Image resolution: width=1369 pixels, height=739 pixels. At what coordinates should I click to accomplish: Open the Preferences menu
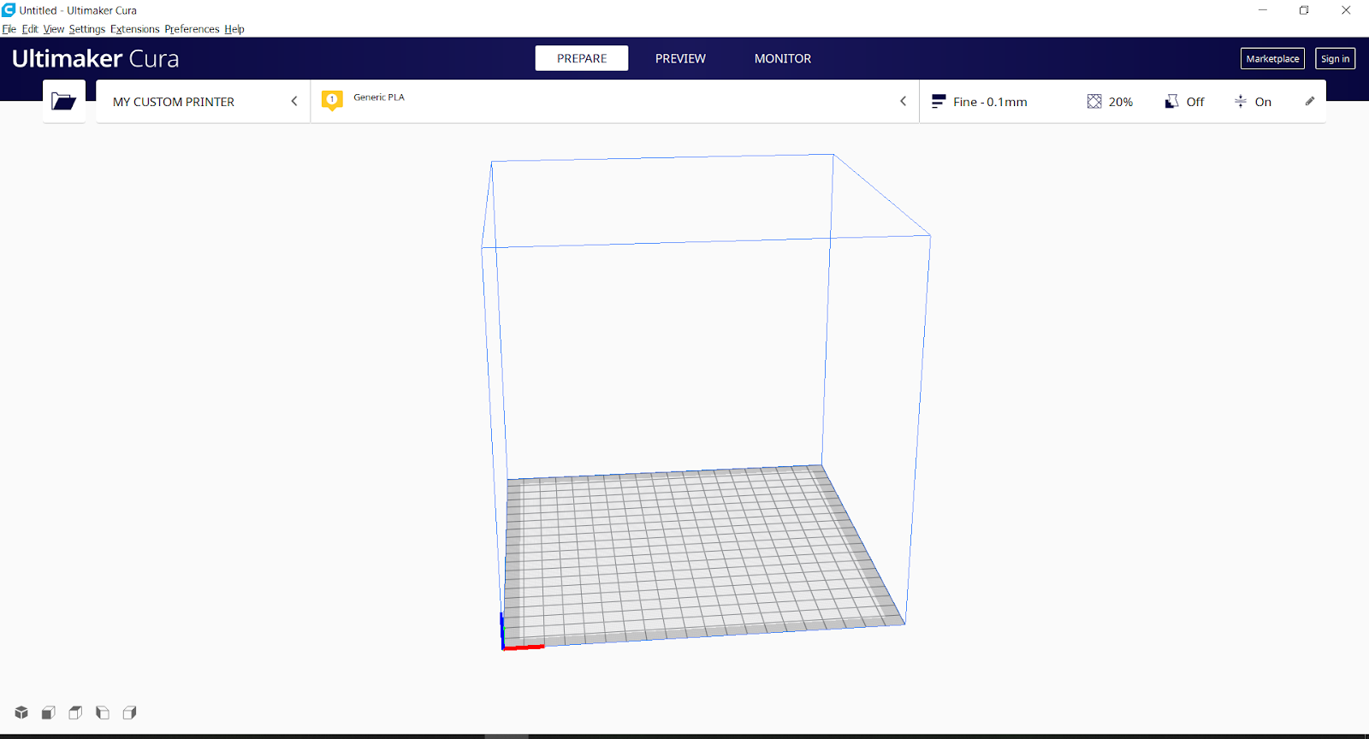coord(193,29)
